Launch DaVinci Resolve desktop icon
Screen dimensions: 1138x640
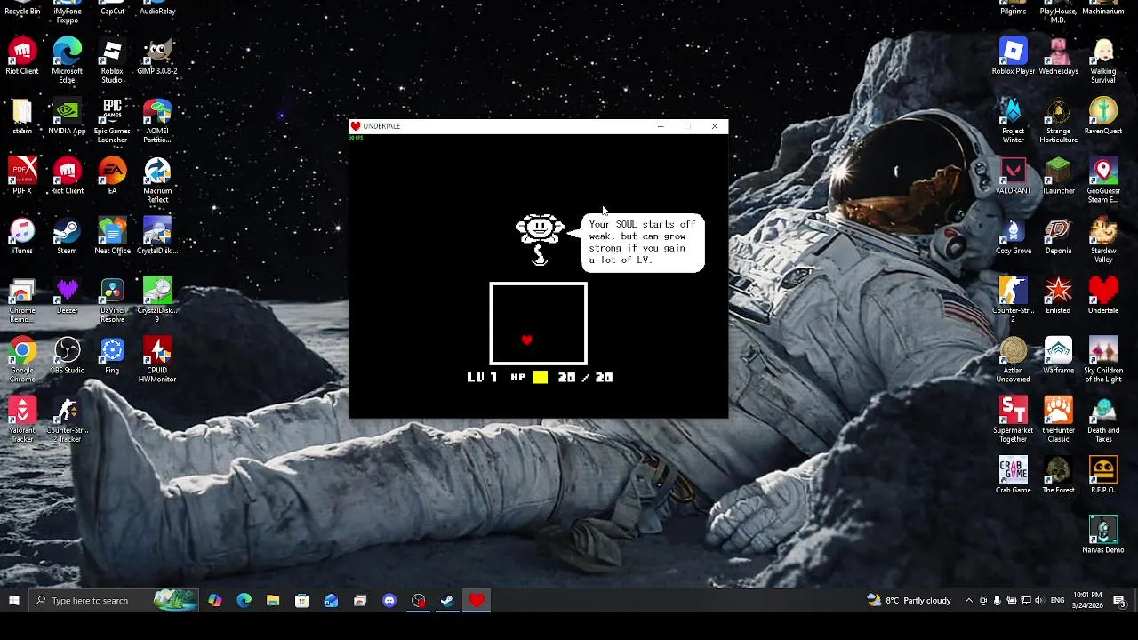click(x=112, y=300)
